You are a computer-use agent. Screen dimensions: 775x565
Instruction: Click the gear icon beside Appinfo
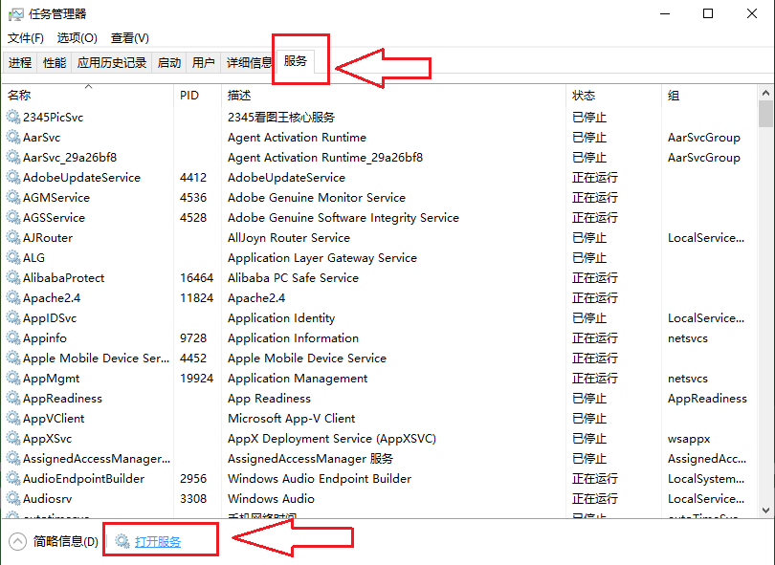pyautogui.click(x=12, y=337)
